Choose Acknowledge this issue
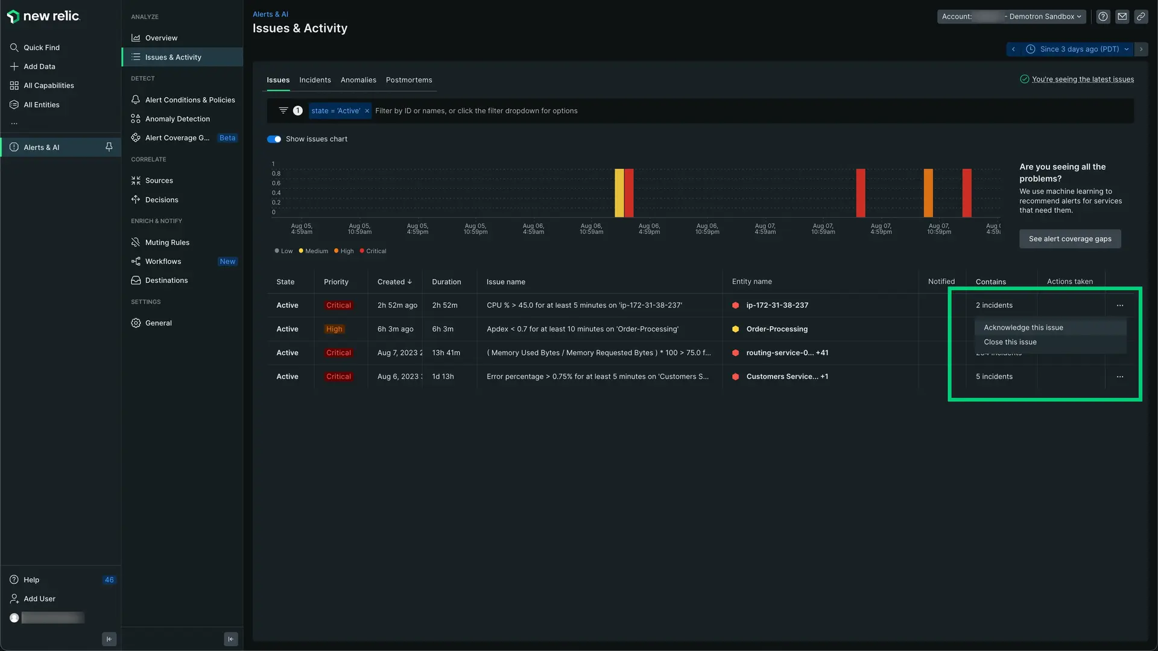The height and width of the screenshot is (651, 1158). (x=1050, y=328)
